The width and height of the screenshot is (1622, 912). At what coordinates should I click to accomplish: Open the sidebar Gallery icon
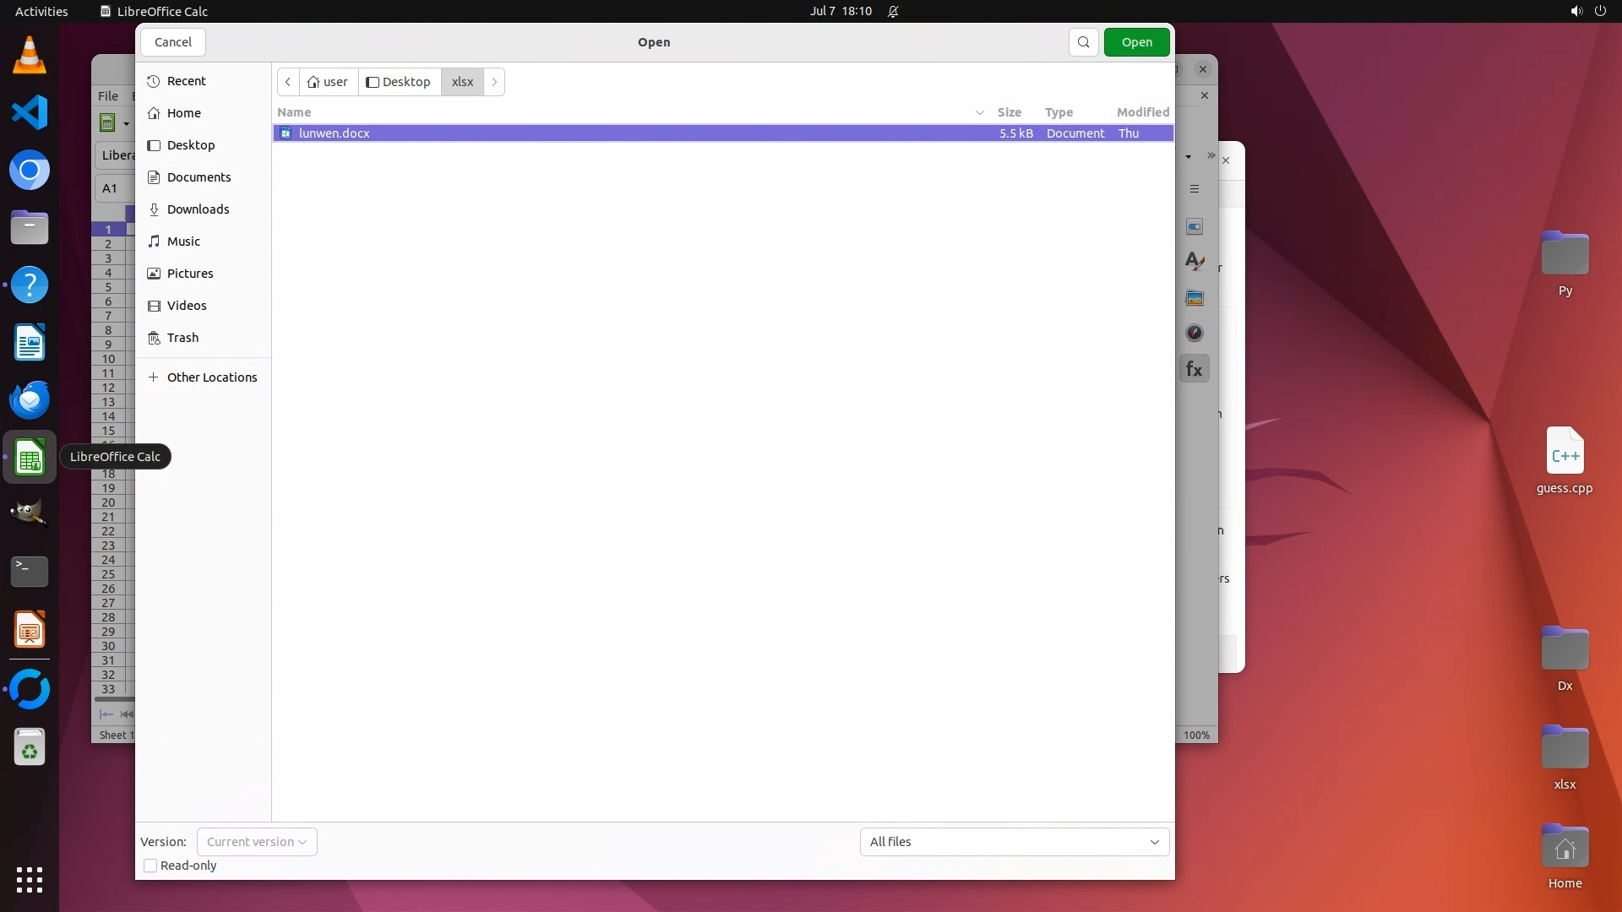tap(1194, 297)
